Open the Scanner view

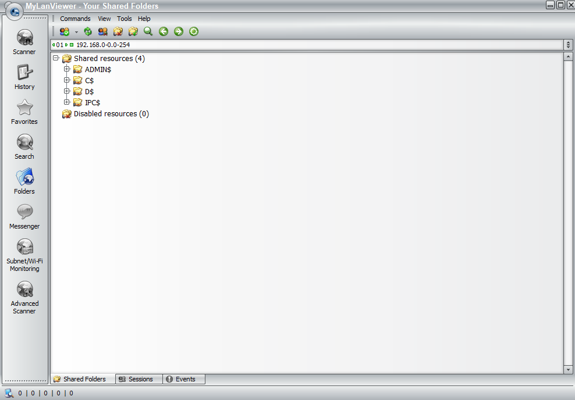[24, 42]
